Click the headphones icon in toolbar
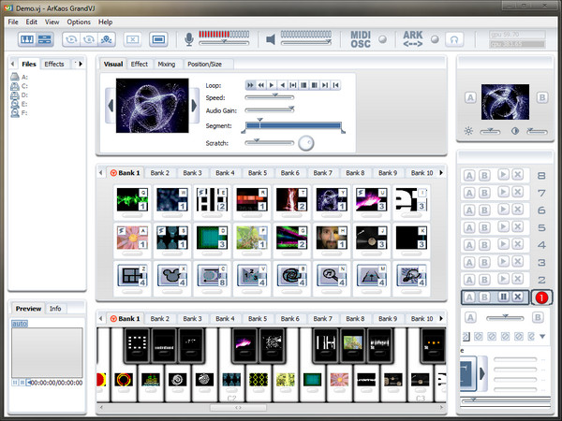The image size is (562, 421). tap(453, 39)
